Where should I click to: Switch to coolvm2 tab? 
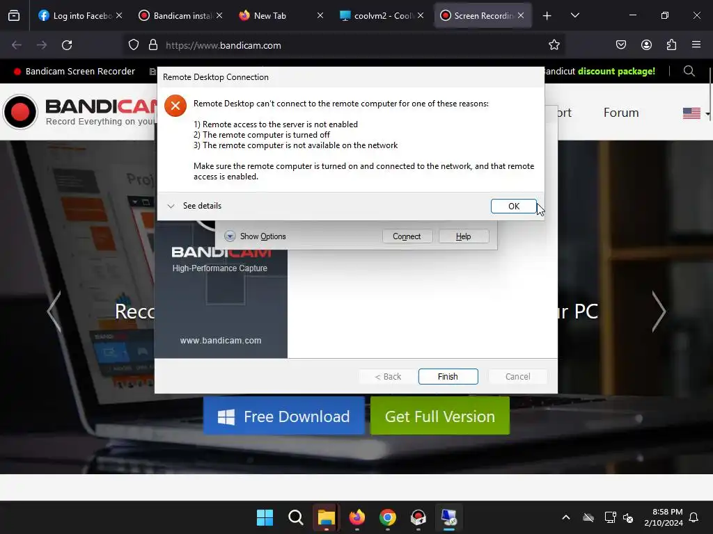pos(377,15)
